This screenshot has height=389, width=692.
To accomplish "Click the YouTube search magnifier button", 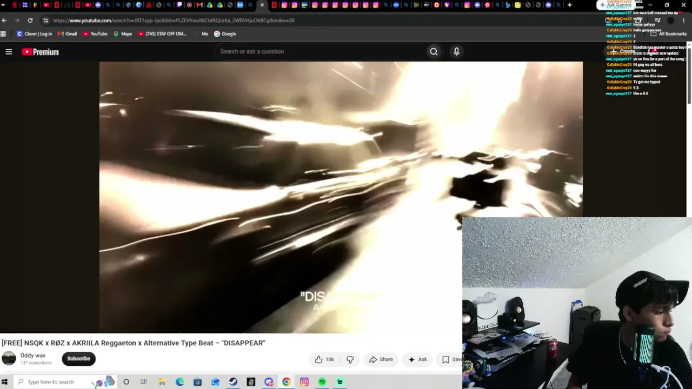I will pos(434,51).
